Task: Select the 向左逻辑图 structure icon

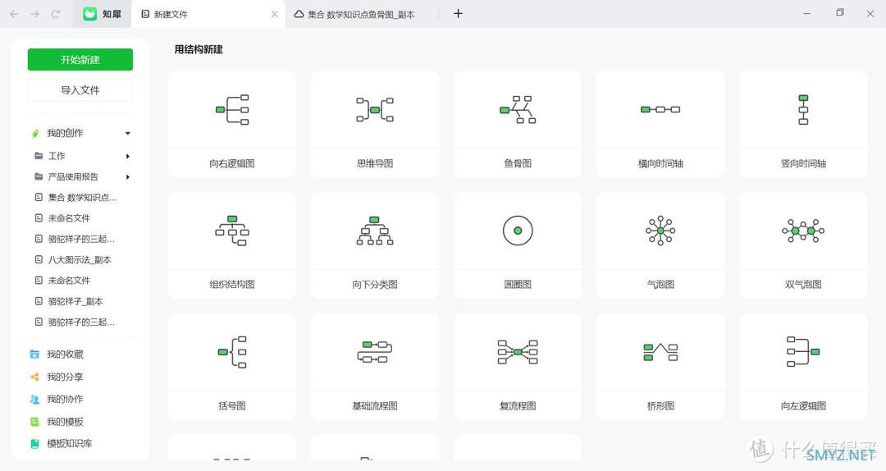Action: [x=803, y=352]
